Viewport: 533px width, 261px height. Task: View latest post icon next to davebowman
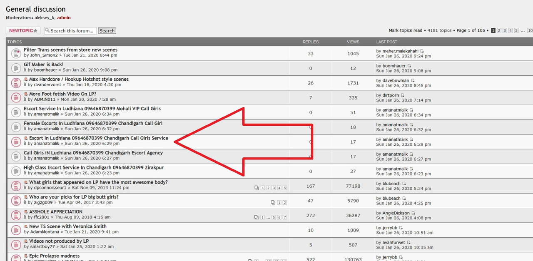(x=413, y=81)
